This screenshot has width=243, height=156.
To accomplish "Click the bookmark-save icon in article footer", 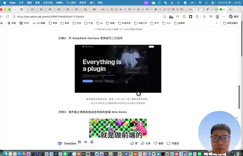I will click(92, 142).
